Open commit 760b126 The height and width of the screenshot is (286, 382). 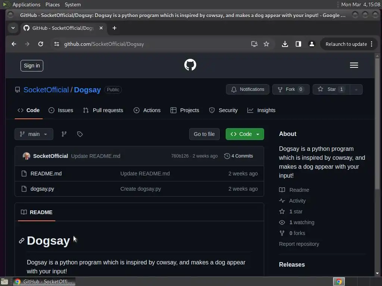180,156
